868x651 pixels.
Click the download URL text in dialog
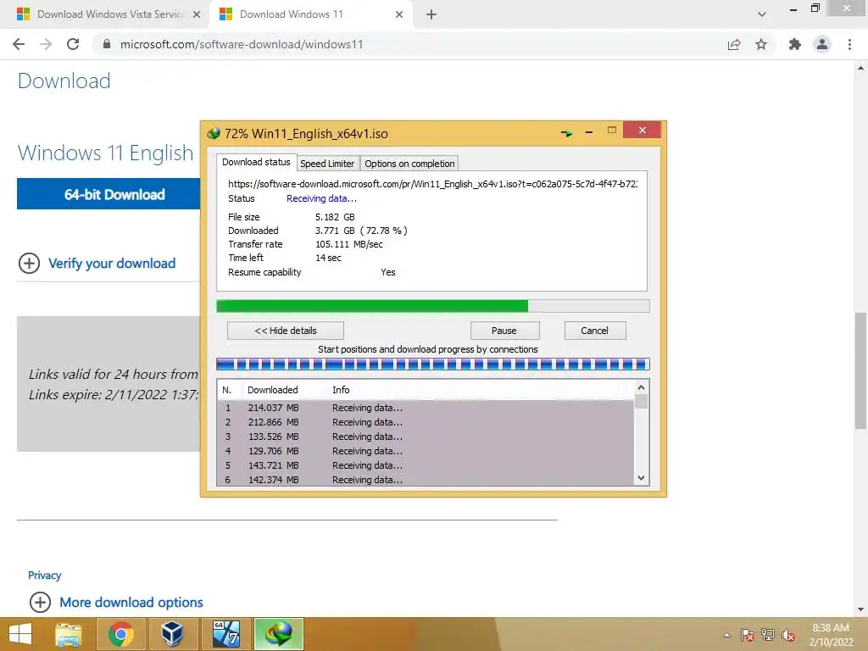point(432,184)
